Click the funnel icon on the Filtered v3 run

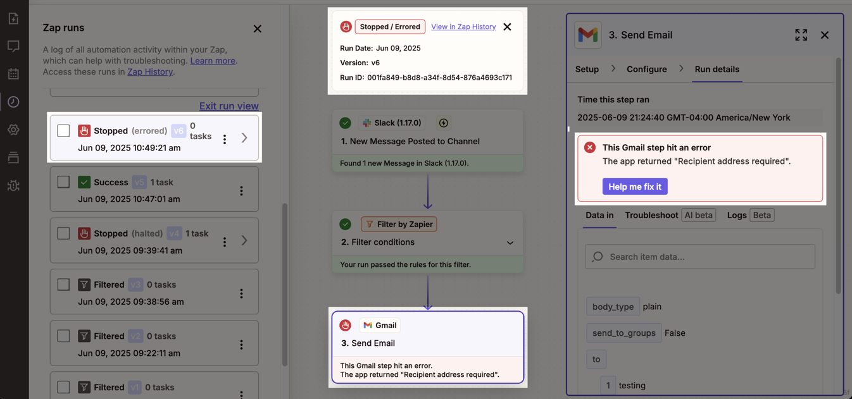84,285
